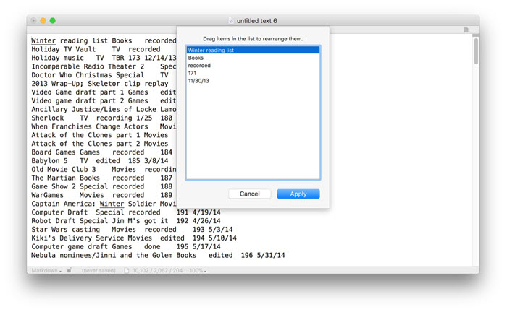Click the 'WarGames Movies recorded' line
507x312 pixels.
tap(102, 195)
